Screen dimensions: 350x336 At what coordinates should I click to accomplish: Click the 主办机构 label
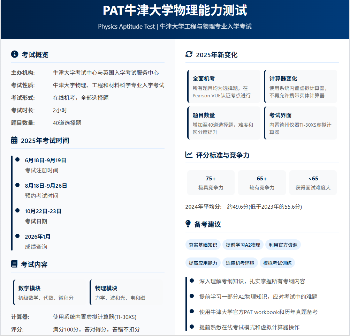click(x=23, y=73)
